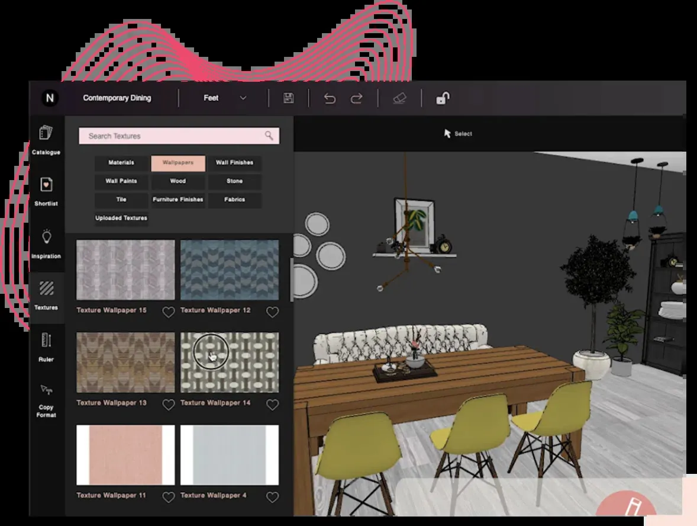Image resolution: width=697 pixels, height=526 pixels.
Task: Pick the pink Texture Wallpaper 11 swatch
Action: click(x=125, y=454)
